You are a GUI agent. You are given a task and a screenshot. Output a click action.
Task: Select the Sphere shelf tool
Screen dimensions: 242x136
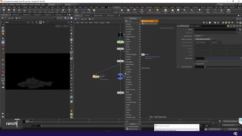pos(9,11)
